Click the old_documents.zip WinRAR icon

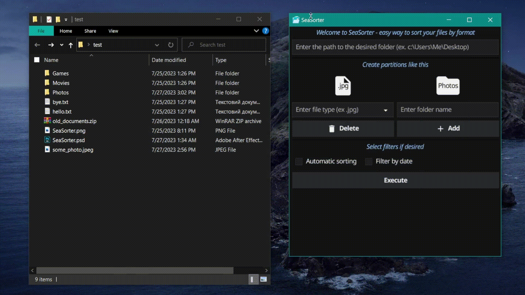click(47, 121)
